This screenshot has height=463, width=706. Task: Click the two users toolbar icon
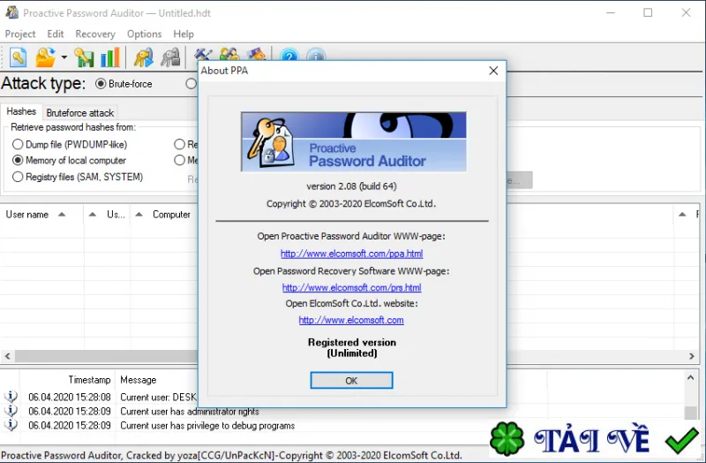[229, 54]
